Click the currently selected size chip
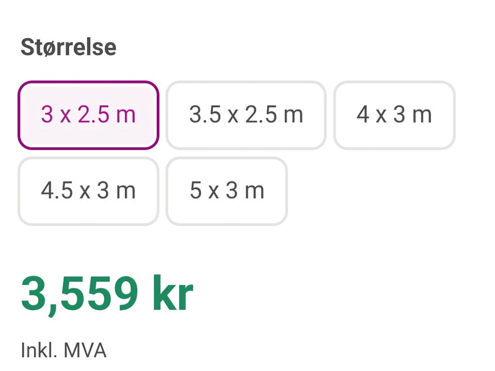 coord(88,115)
